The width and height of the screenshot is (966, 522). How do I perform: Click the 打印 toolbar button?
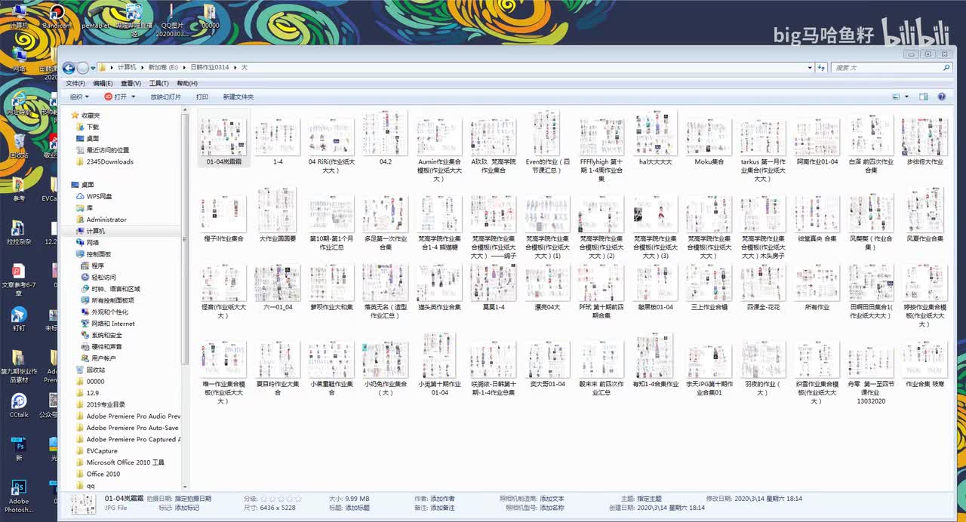point(202,97)
